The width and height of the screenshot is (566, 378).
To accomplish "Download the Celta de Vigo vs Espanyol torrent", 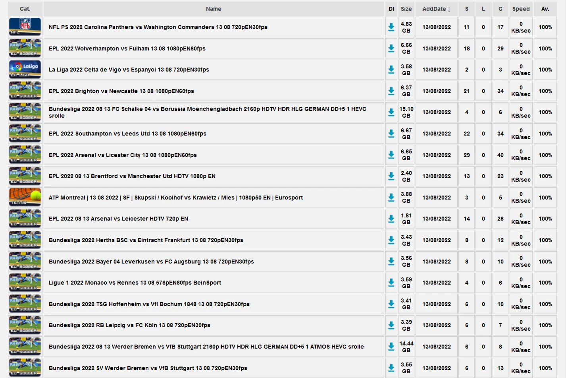I will tap(391, 70).
